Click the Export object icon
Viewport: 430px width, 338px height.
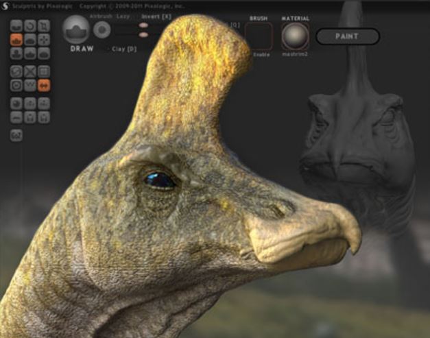[x=44, y=104]
